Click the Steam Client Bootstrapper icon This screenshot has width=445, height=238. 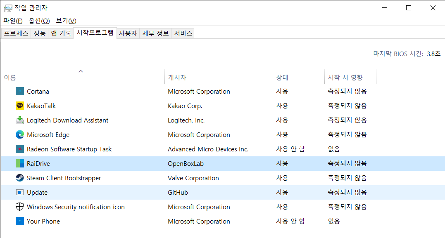(19, 178)
